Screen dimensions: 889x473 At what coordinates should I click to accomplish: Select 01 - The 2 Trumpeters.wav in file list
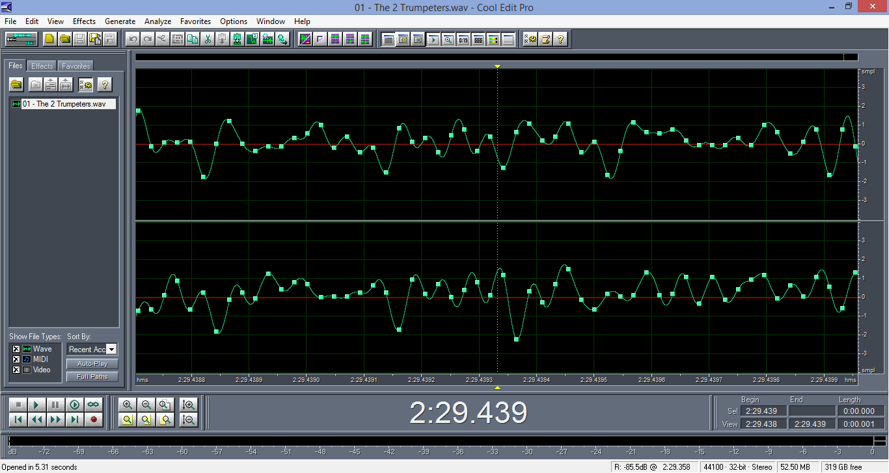64,104
